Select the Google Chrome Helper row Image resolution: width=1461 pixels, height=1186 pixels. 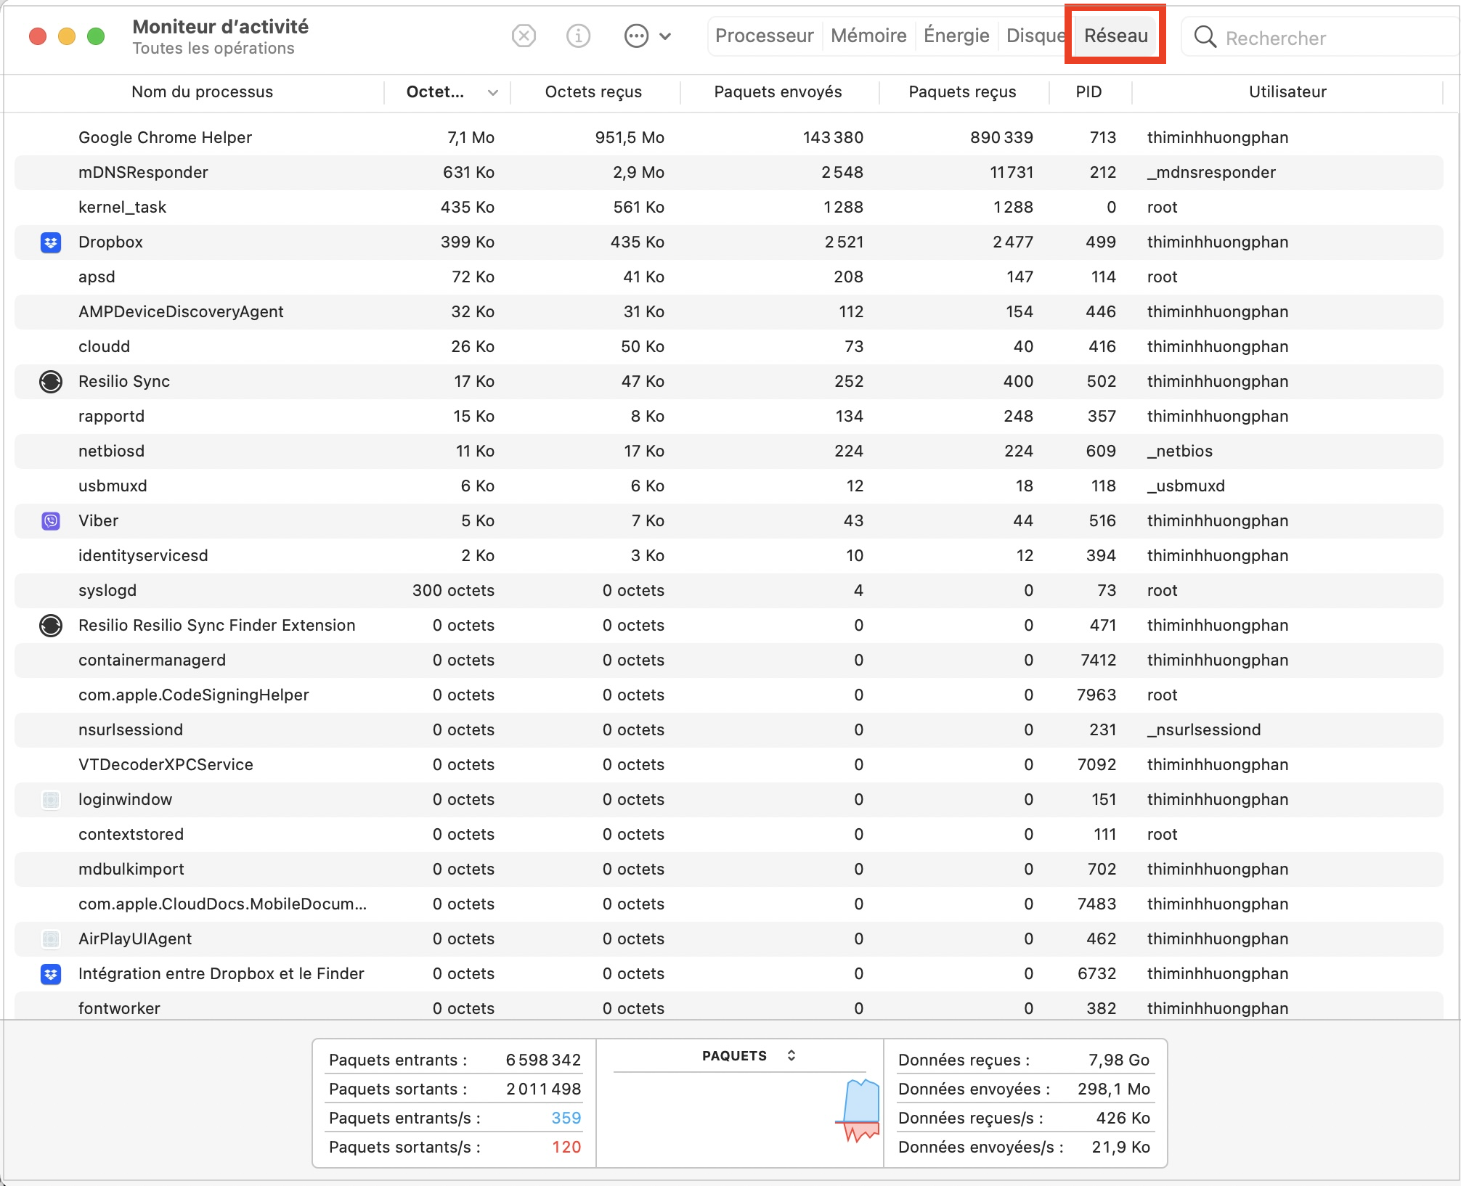click(x=728, y=138)
